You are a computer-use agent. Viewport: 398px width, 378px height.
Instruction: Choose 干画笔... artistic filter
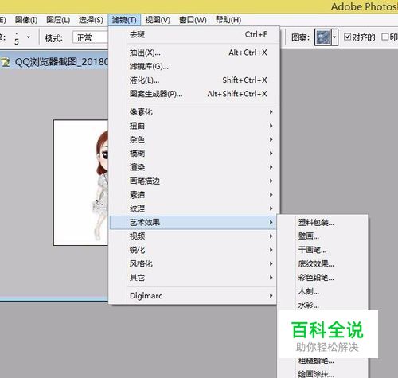[x=322, y=250]
